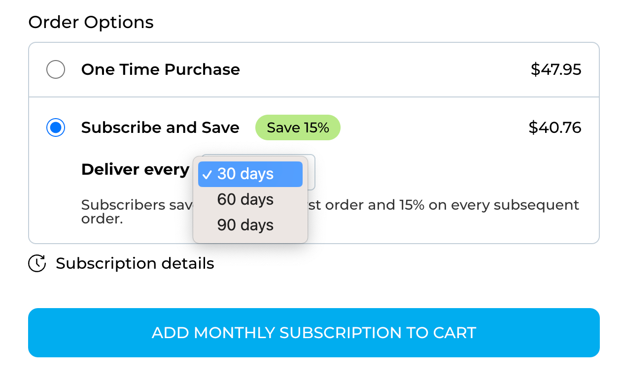
Task: Select the Subscribe and Save radio button
Action: click(x=56, y=128)
